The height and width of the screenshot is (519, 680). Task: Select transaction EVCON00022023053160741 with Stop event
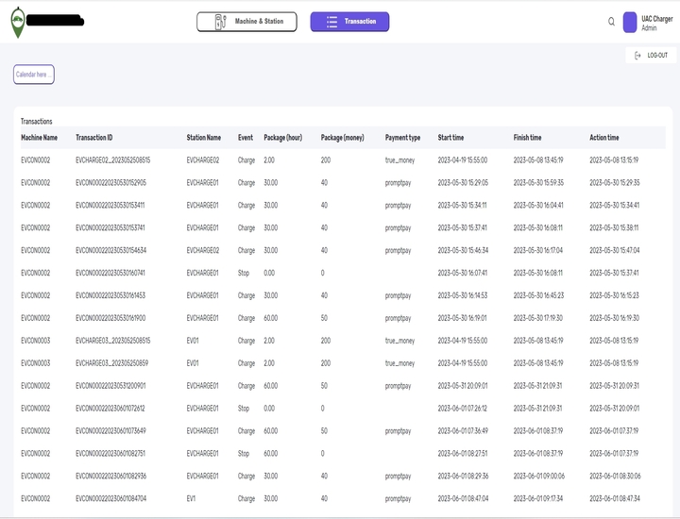[110, 273]
